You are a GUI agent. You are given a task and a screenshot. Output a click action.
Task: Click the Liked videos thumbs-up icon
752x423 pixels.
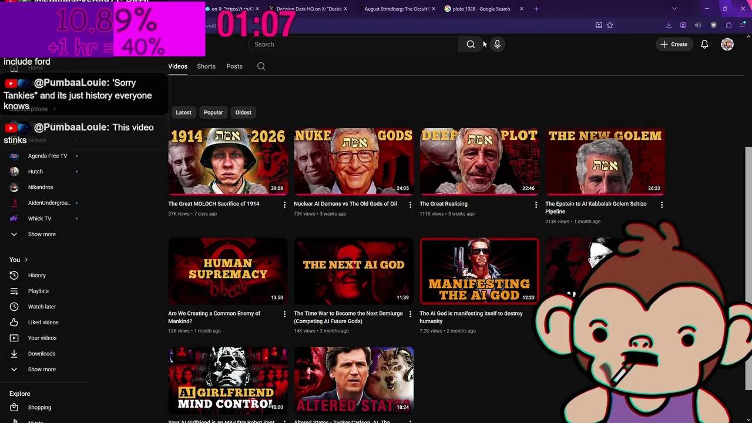point(14,322)
